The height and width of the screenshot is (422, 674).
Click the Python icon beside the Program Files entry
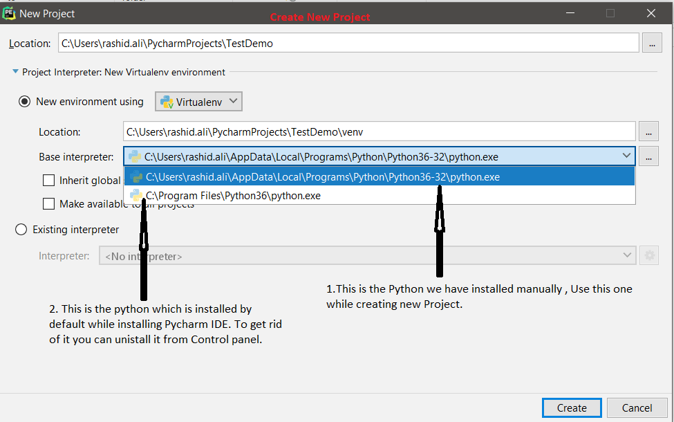[136, 195]
